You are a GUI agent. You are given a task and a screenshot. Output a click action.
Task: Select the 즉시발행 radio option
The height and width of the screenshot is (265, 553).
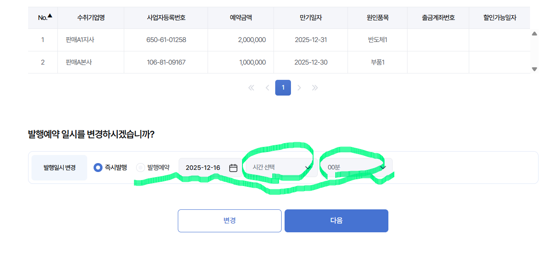pos(98,167)
